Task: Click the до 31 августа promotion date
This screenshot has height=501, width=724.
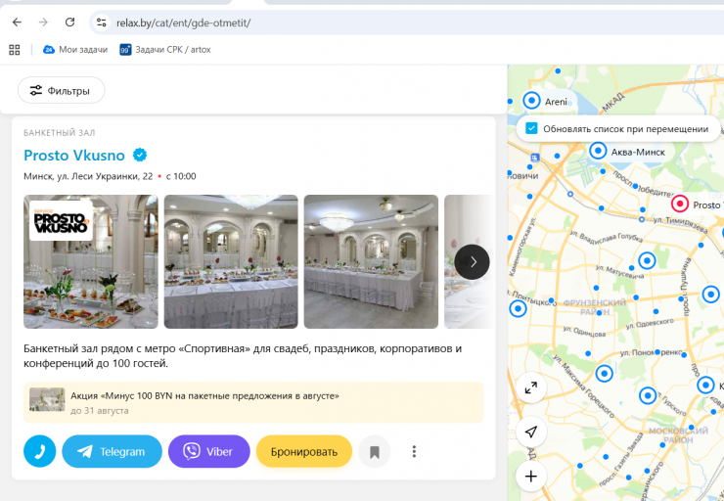Action: tap(99, 411)
